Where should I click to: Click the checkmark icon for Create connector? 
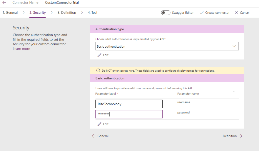(202, 13)
